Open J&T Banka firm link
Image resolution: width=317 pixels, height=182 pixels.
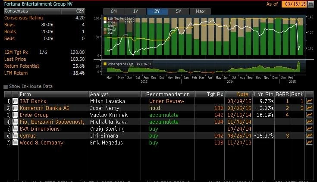coord(33,101)
